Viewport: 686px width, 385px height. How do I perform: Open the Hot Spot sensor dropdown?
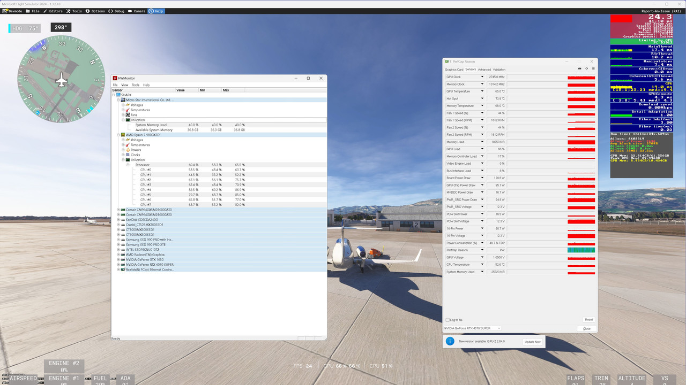point(482,98)
